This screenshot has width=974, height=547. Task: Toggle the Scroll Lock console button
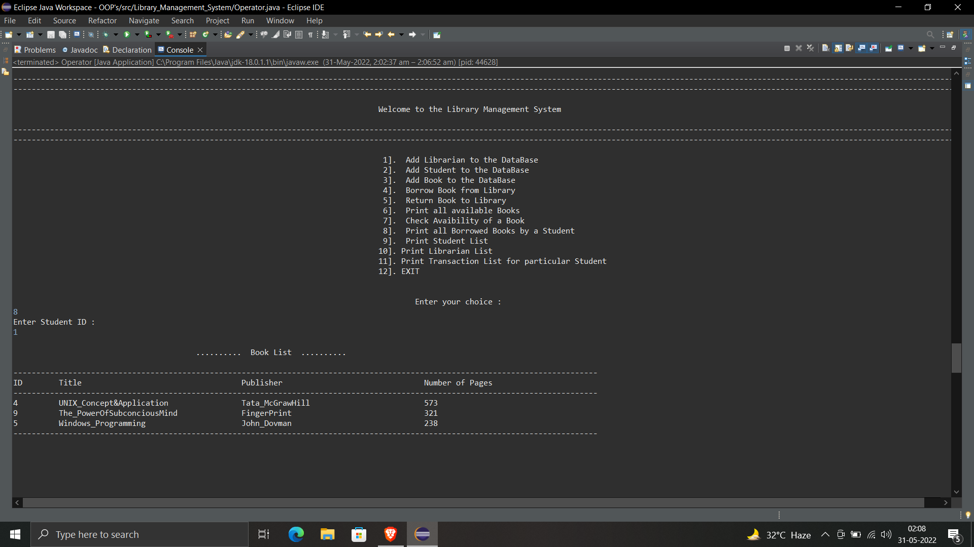(x=838, y=48)
